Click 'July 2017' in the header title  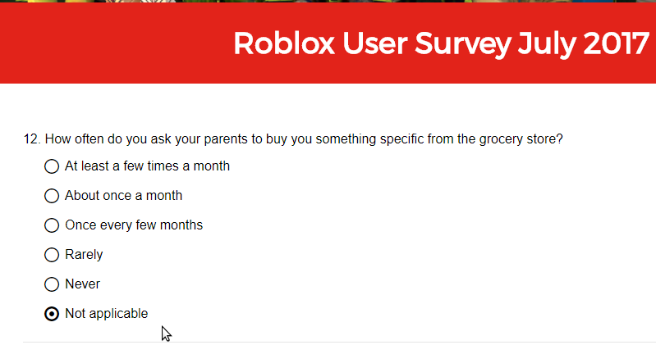pyautogui.click(x=583, y=44)
